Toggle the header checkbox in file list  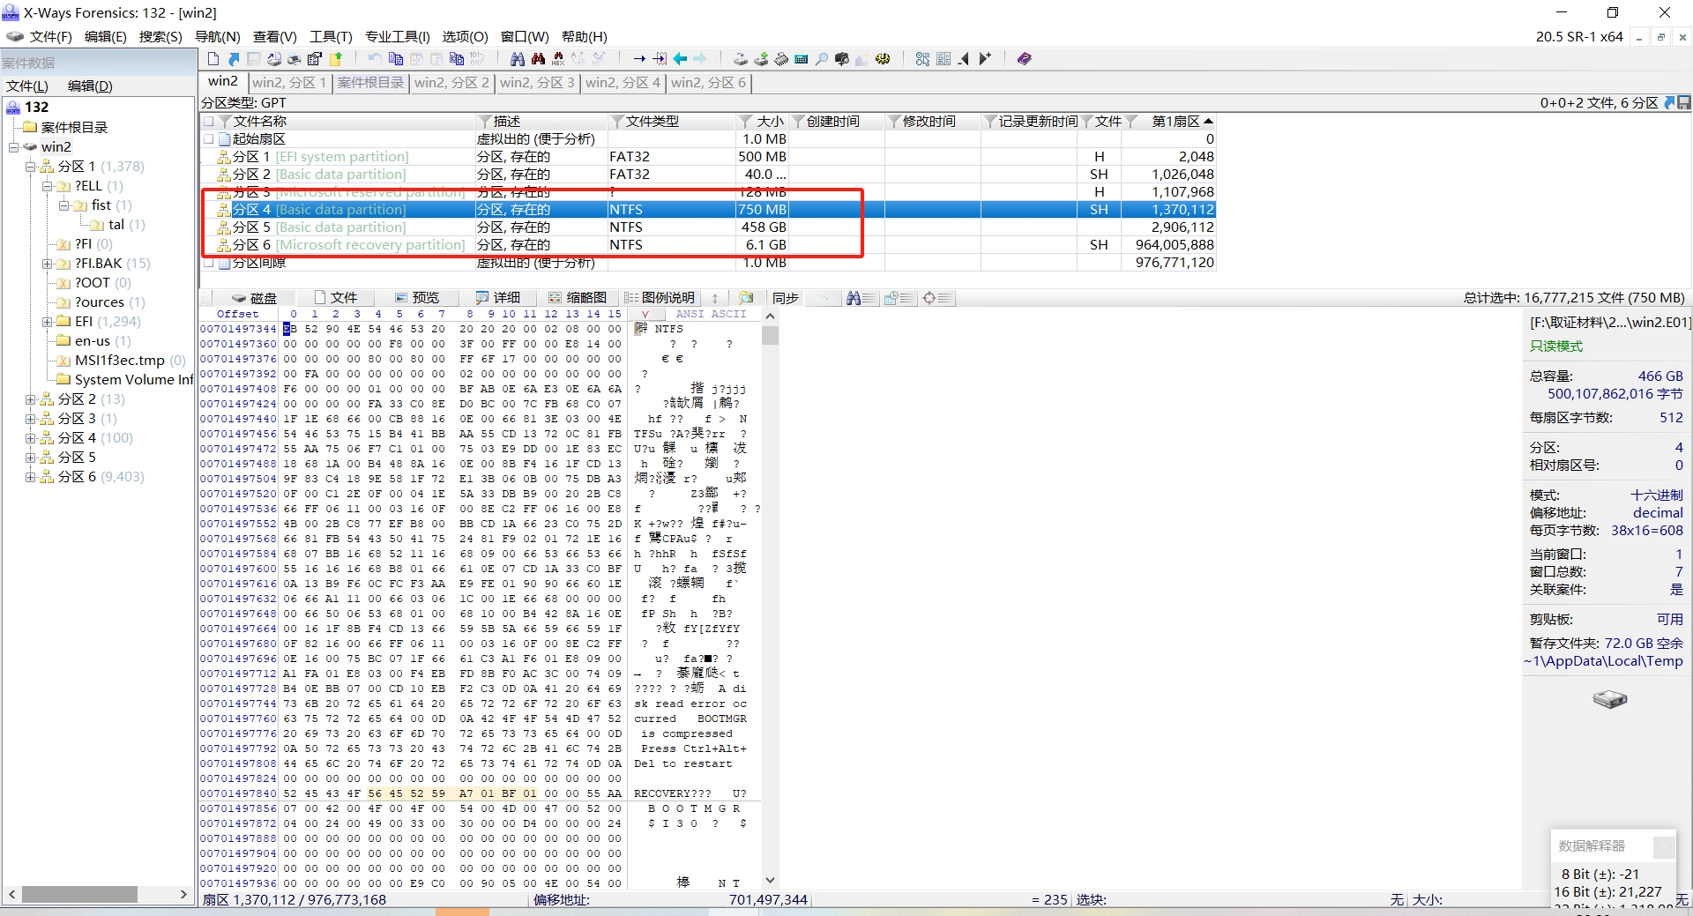pyautogui.click(x=209, y=122)
